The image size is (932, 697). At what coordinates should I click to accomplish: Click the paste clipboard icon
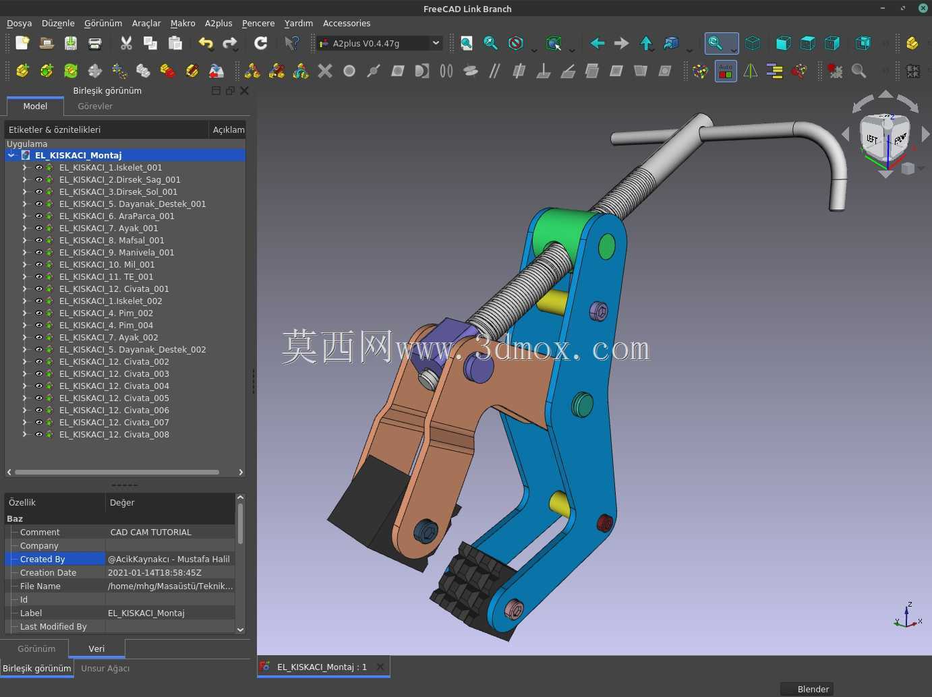[175, 43]
